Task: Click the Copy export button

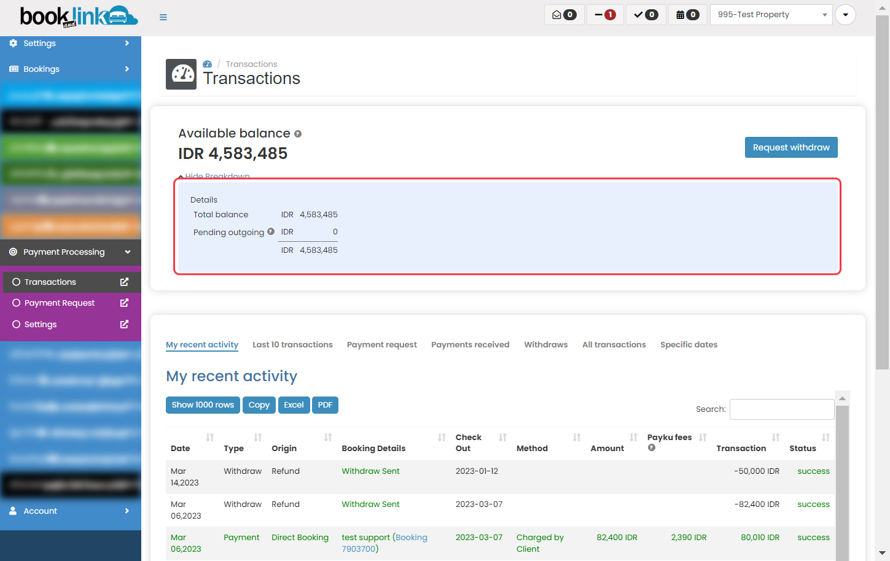Action: (259, 405)
